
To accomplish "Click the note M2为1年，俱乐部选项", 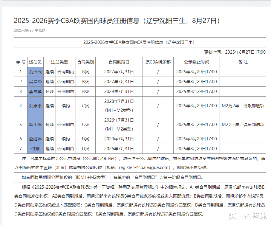I will pos(243,125).
